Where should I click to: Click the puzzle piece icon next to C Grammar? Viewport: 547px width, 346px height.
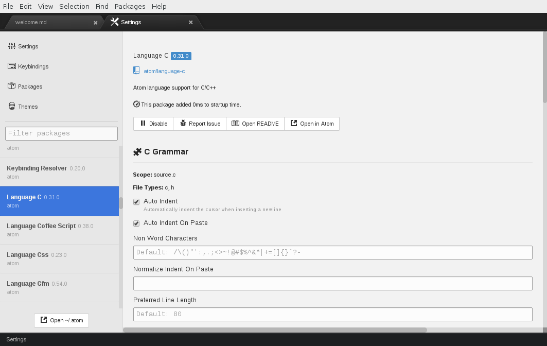(137, 152)
